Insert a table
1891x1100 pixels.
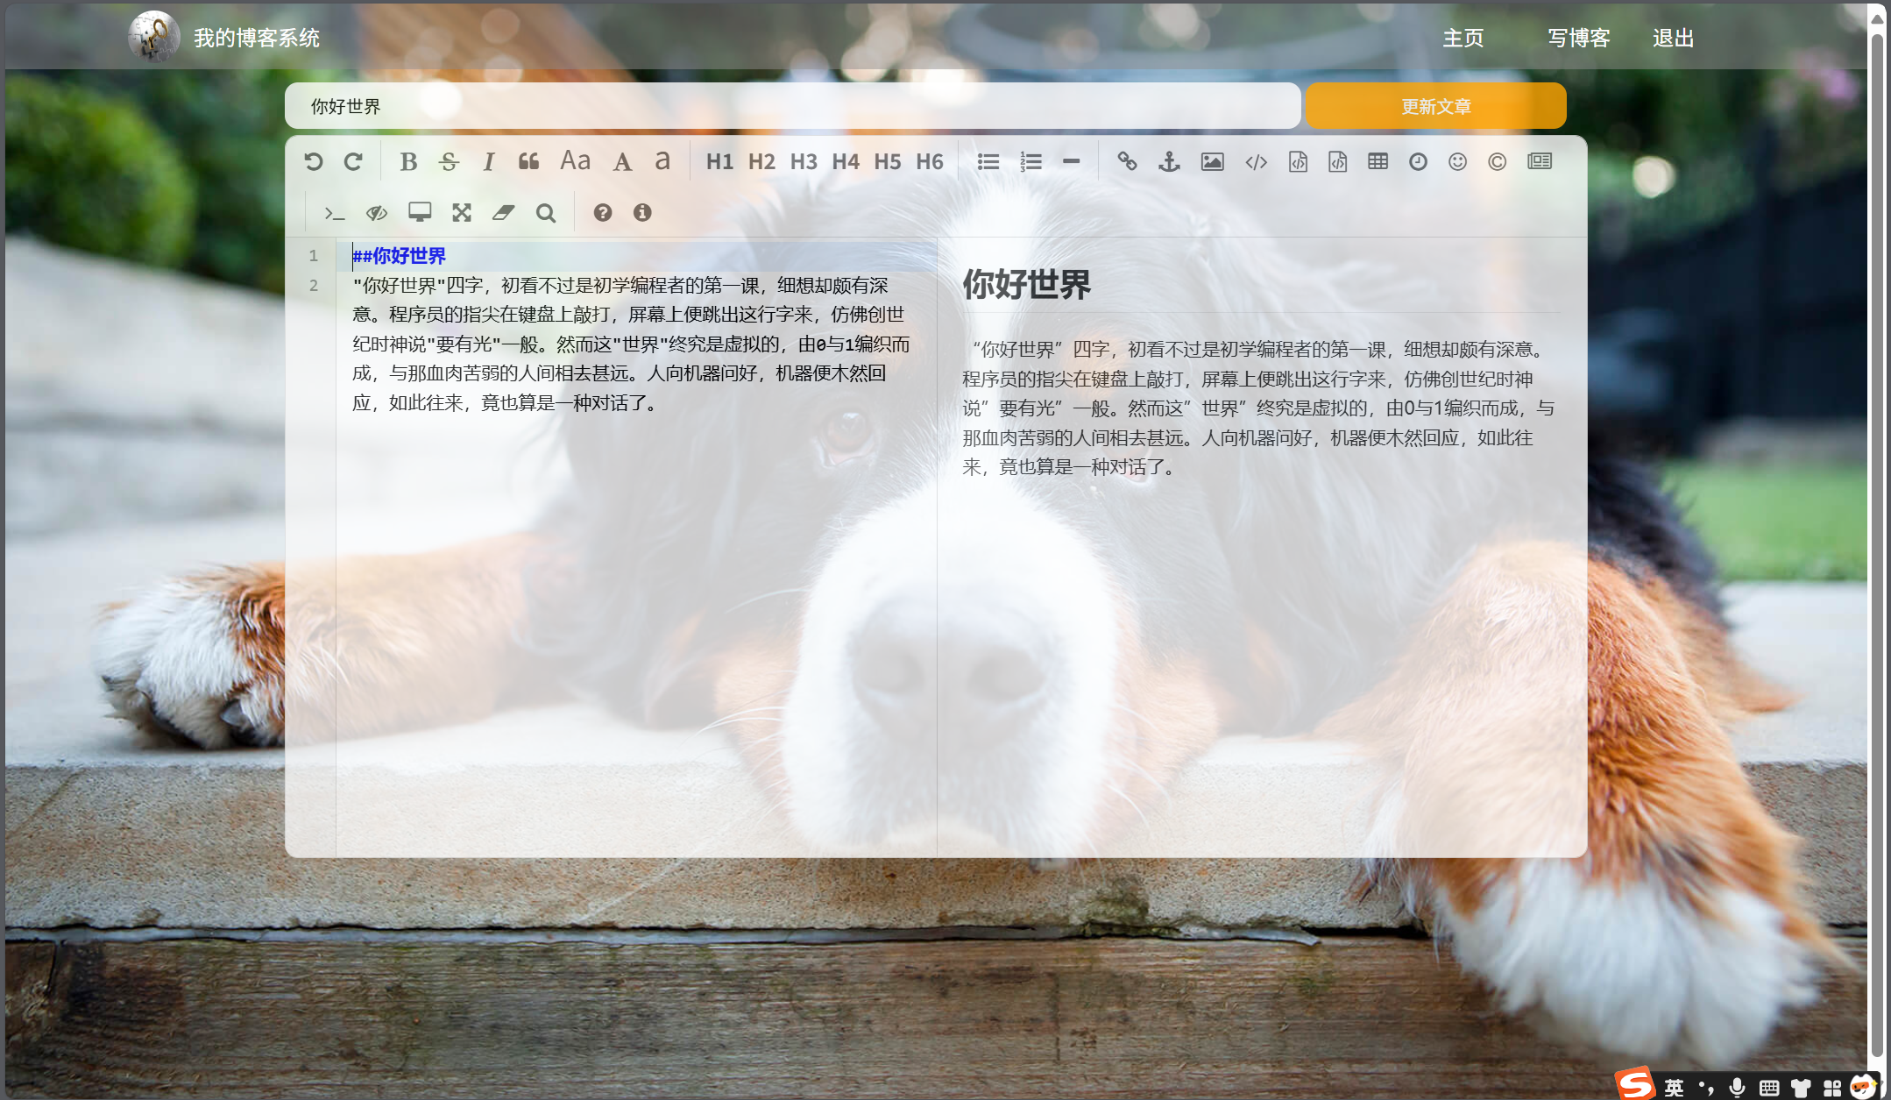(x=1378, y=161)
